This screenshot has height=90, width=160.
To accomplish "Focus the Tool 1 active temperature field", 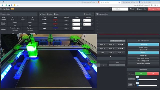I will coord(76,24).
